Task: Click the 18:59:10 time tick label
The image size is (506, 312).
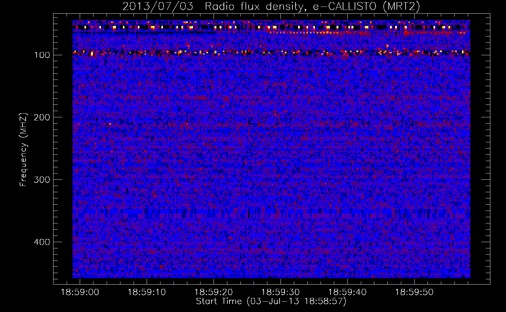Action: [147, 292]
